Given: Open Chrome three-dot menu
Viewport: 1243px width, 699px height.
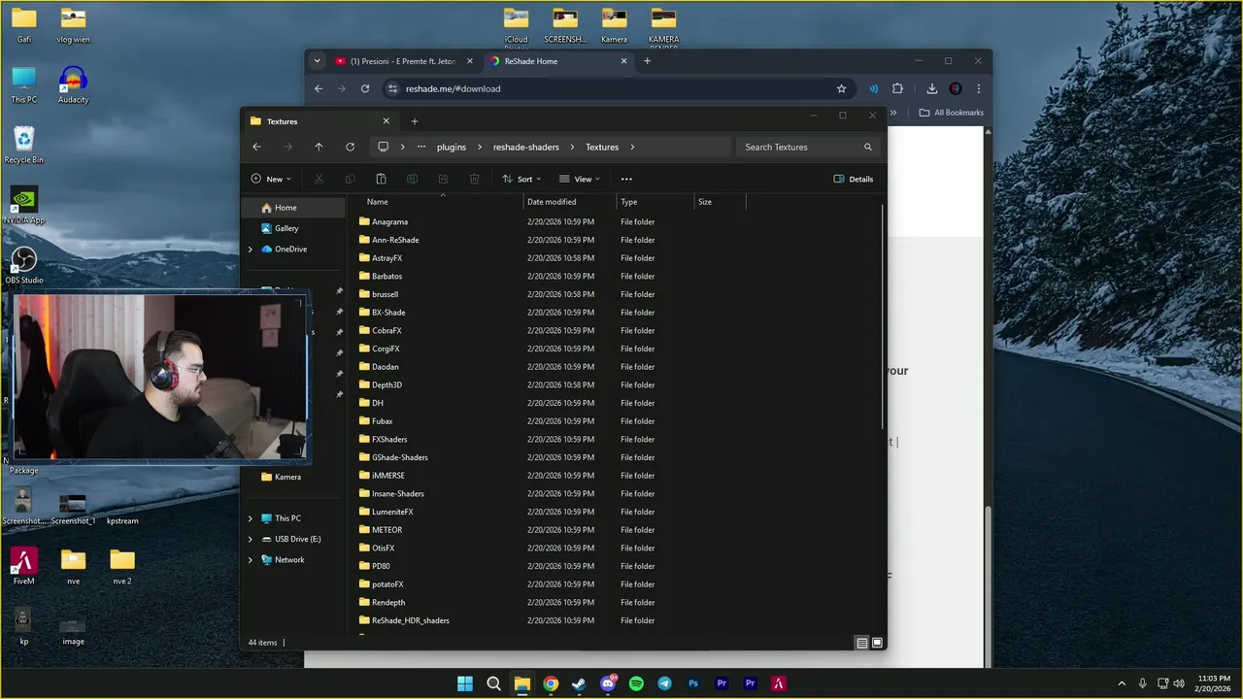Looking at the screenshot, I should coord(978,88).
